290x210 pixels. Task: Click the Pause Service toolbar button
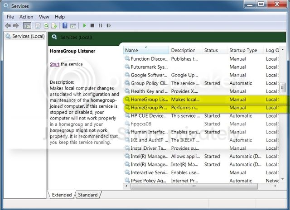(x=101, y=25)
